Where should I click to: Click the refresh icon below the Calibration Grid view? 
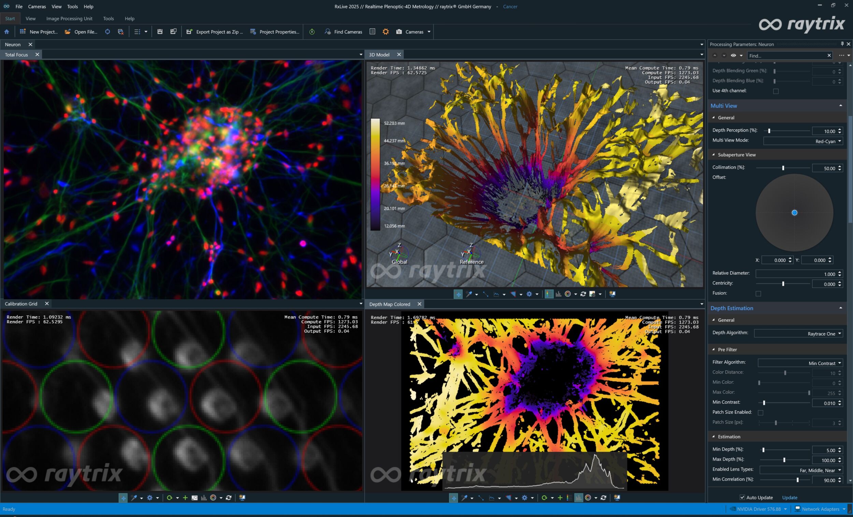(x=229, y=498)
